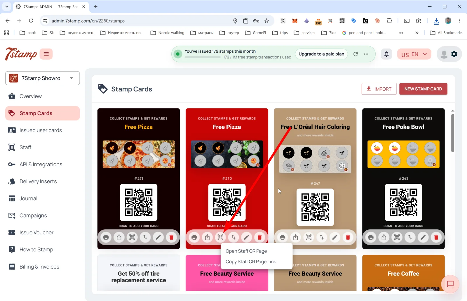Open Delivery Inserts page
Viewport: 467px width, 301px height.
click(x=43, y=181)
